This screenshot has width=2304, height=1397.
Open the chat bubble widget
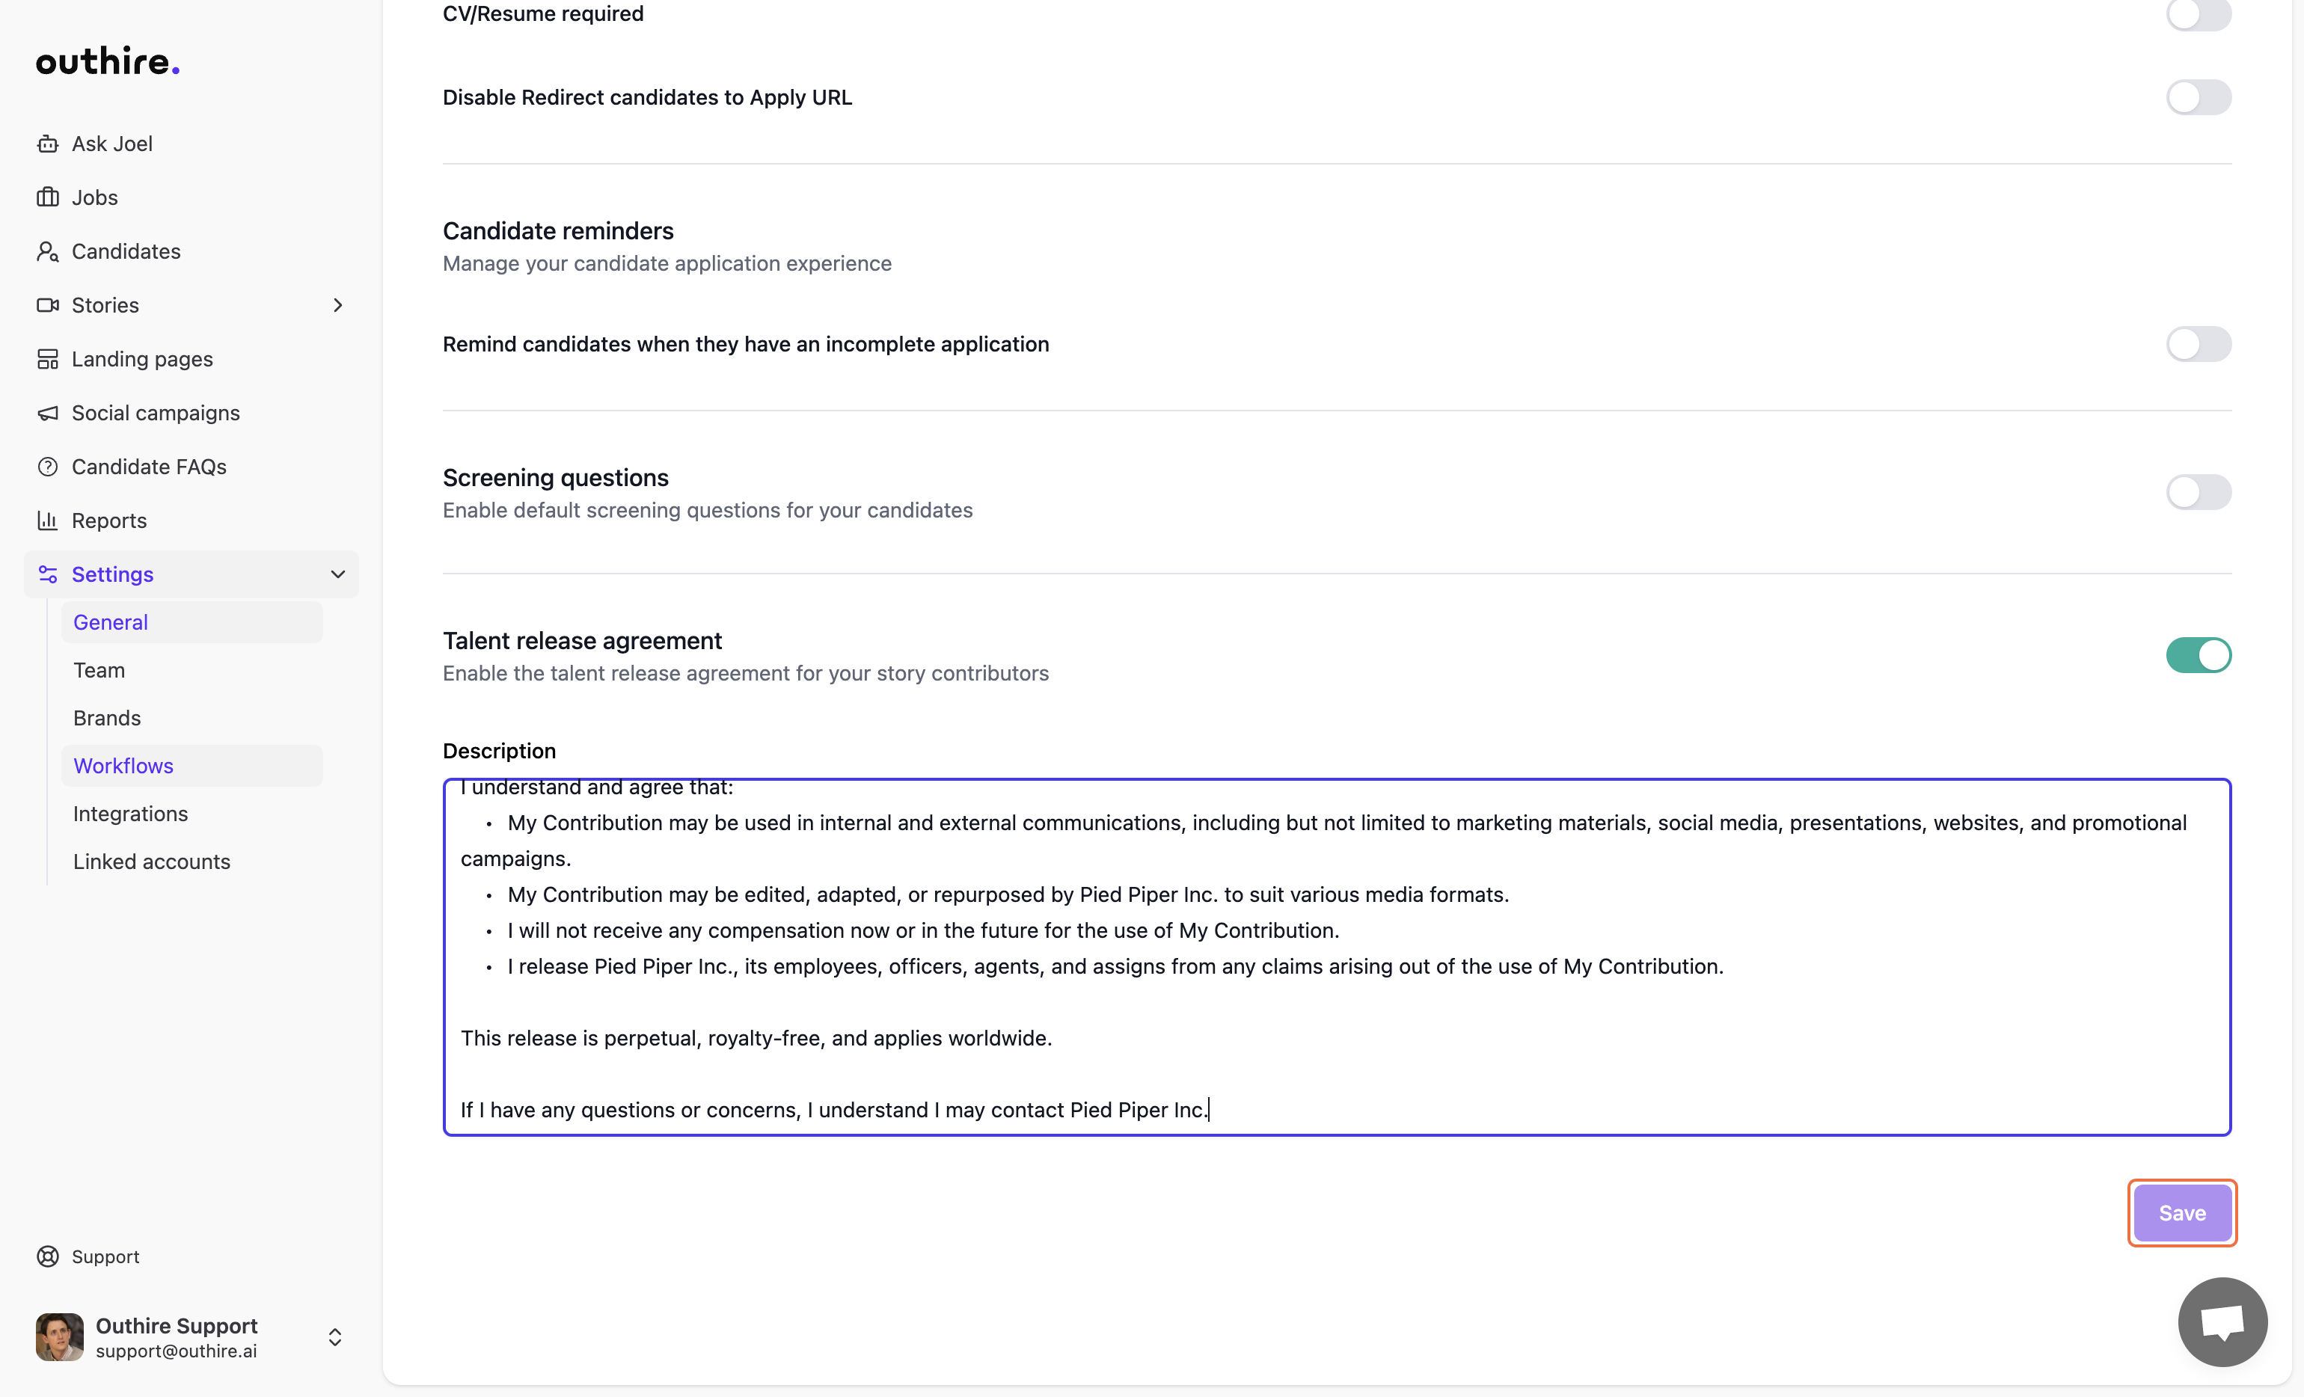[x=2222, y=1321]
